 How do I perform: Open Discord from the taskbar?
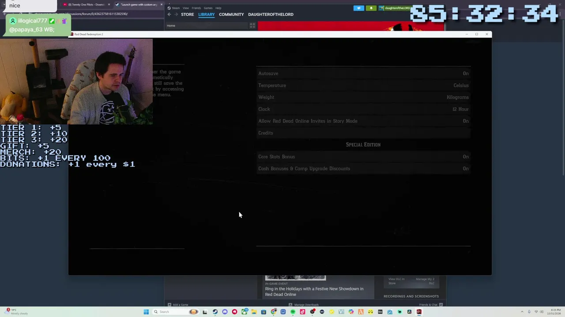click(225, 312)
